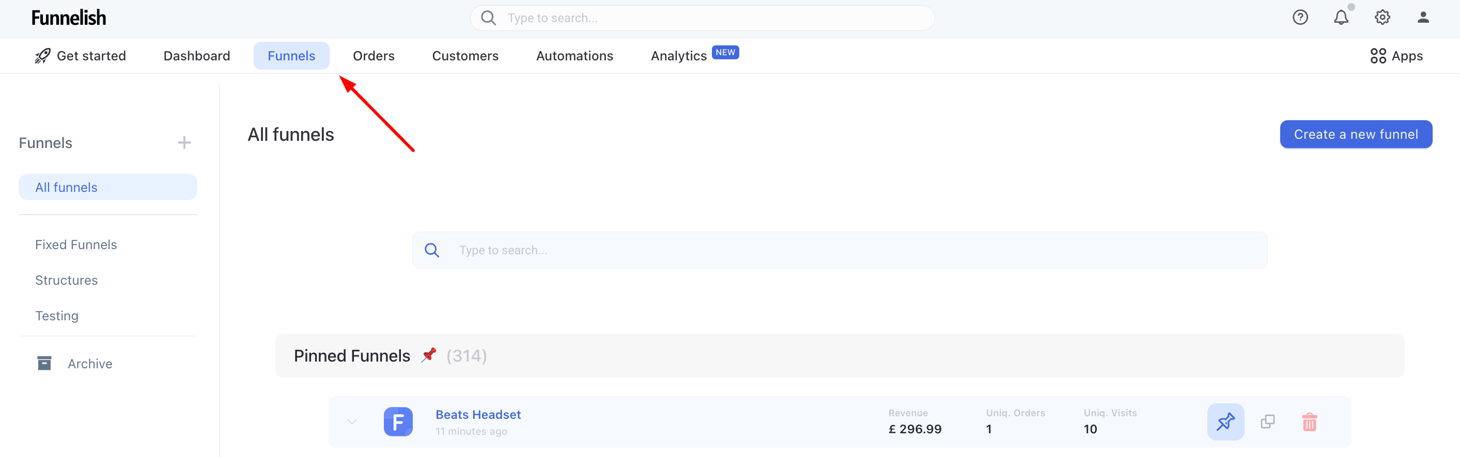Open the help question mark icon
The image size is (1460, 457).
click(1300, 18)
